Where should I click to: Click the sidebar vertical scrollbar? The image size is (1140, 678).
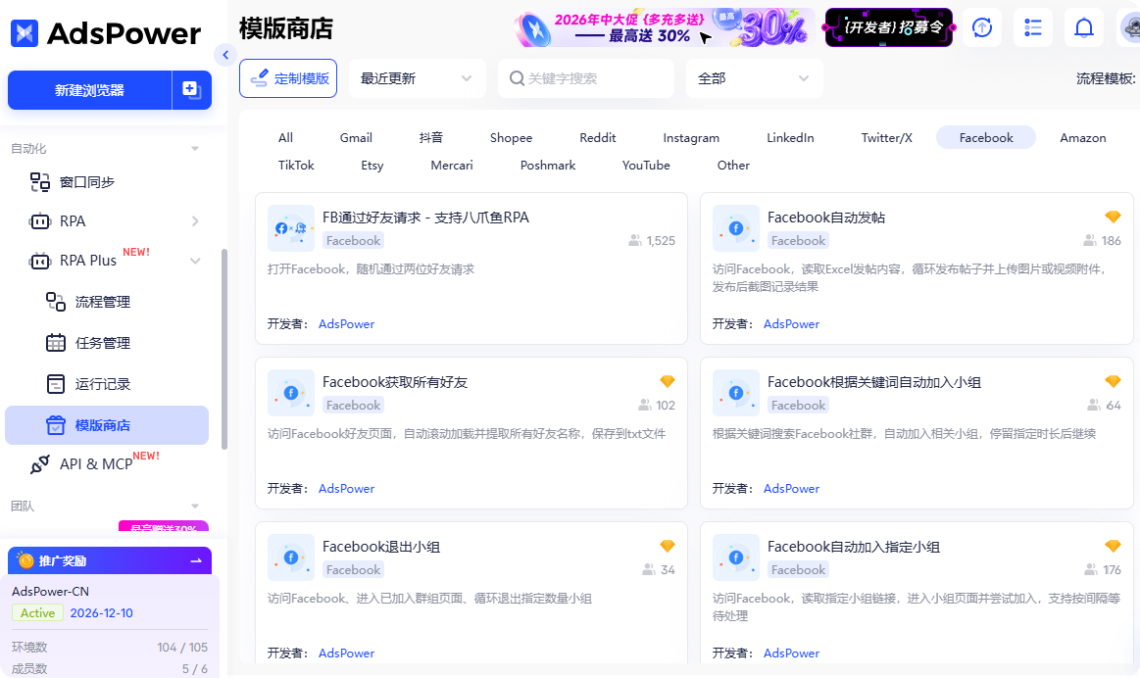tap(223, 349)
